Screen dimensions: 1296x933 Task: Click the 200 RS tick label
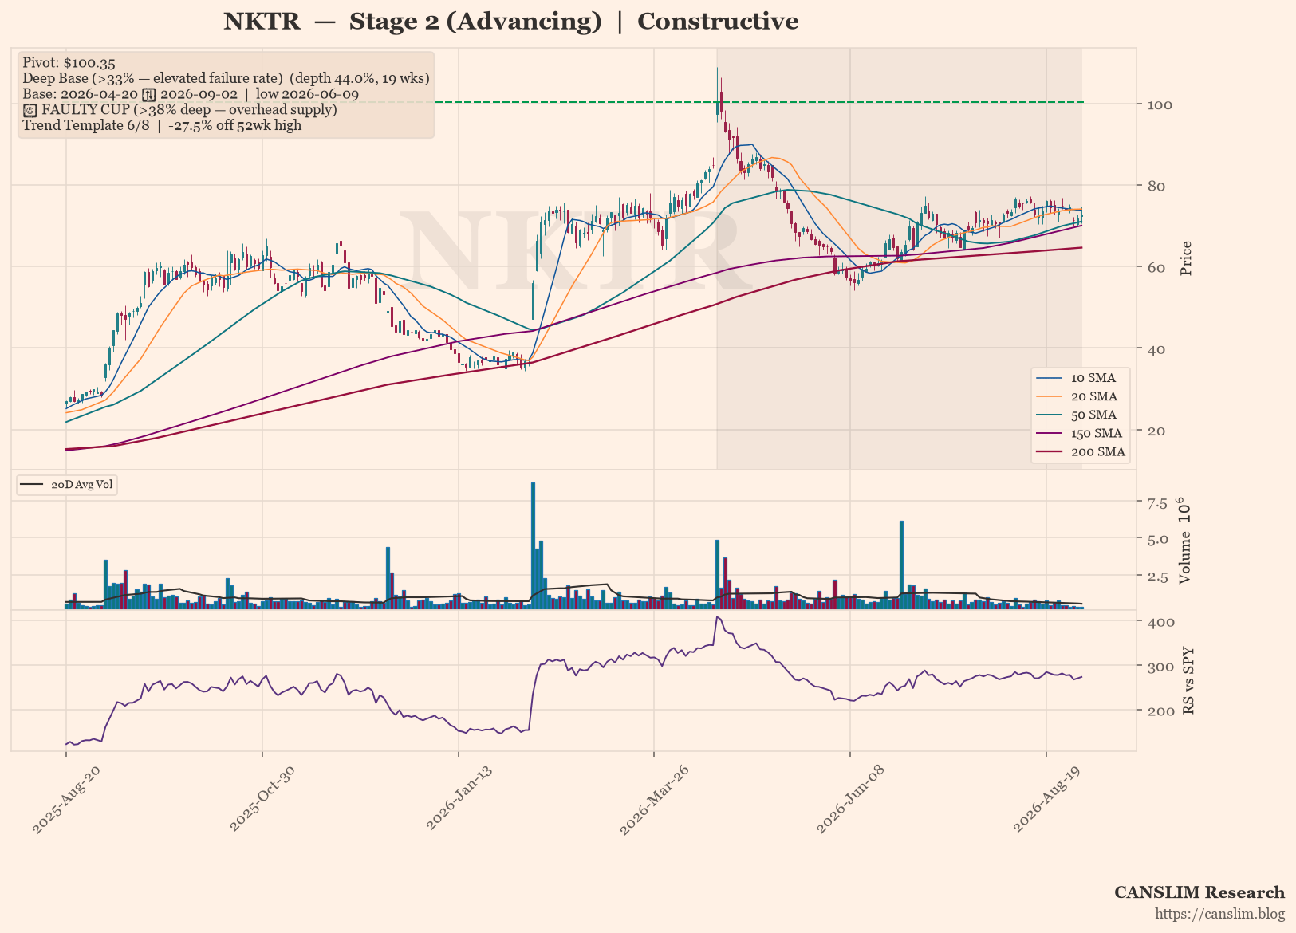click(1160, 711)
